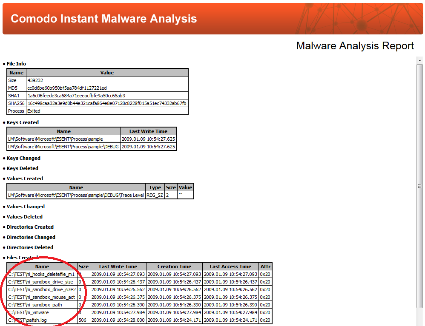Click the Values Created heading
Image resolution: width=425 pixels, height=326 pixels.
point(25,179)
